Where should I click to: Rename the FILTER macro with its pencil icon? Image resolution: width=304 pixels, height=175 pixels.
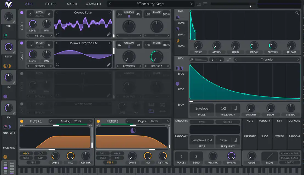click(x=14, y=52)
